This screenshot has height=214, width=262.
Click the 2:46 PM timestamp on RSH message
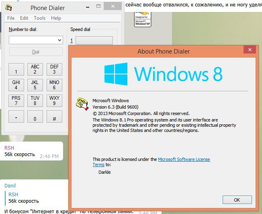49,156
